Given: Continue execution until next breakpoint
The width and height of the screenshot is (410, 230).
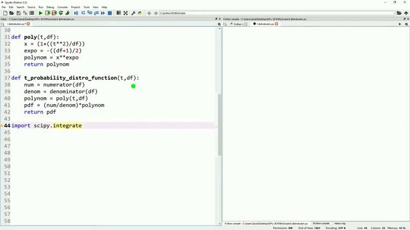Looking at the screenshot, I should 102,13.
